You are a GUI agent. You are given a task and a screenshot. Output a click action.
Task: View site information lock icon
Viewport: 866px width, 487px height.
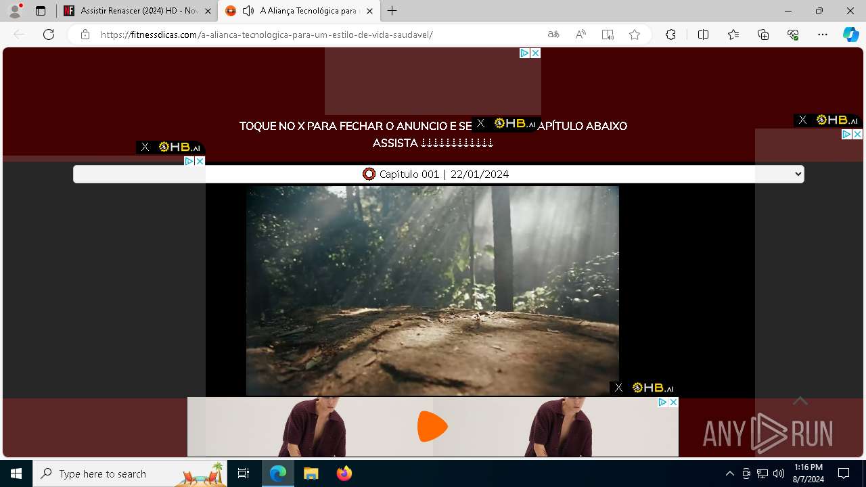coord(85,34)
